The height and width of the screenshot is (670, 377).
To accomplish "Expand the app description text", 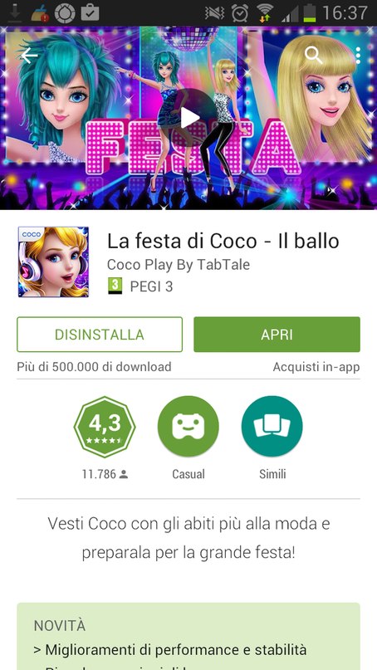I will click(x=188, y=538).
